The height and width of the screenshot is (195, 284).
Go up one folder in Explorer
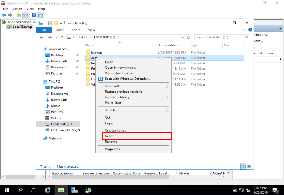(x=62, y=37)
